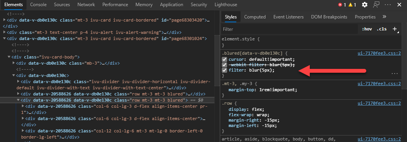The image size is (407, 142).
Task: Toggle the .cls classes button
Action: click(x=382, y=29)
